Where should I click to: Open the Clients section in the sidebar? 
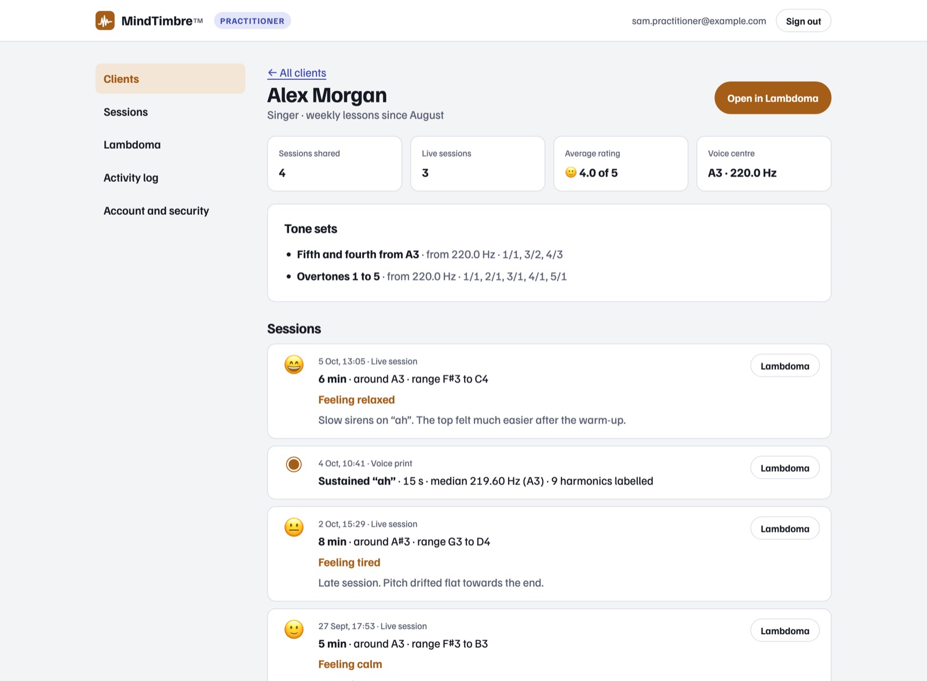coord(170,79)
